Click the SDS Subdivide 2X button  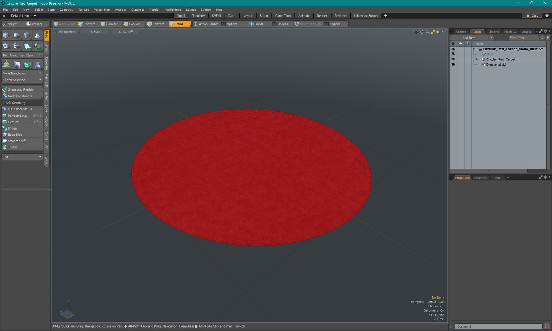point(22,109)
